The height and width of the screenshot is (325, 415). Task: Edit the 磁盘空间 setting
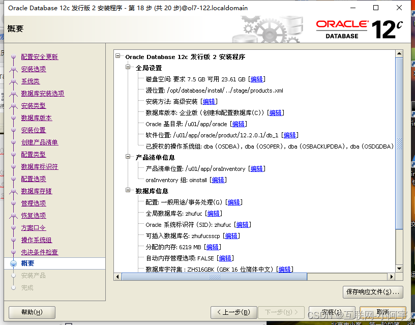pyautogui.click(x=257, y=79)
